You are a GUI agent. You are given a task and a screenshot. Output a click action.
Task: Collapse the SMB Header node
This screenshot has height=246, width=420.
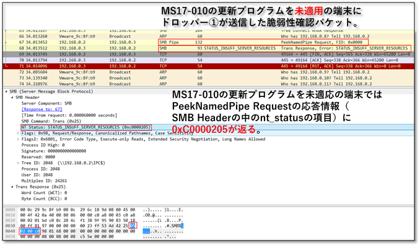point(12,97)
